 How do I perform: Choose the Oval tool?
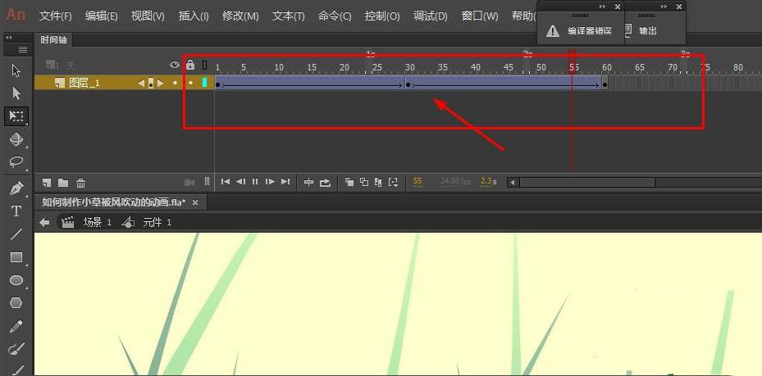(16, 280)
